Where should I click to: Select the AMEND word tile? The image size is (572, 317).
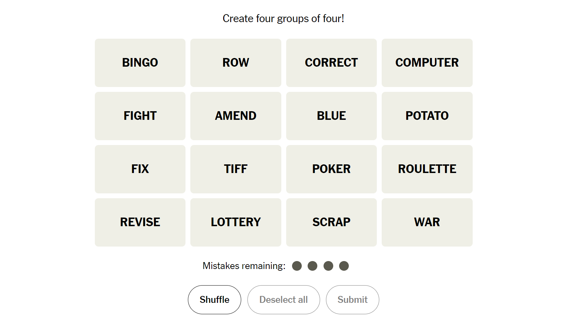(236, 116)
